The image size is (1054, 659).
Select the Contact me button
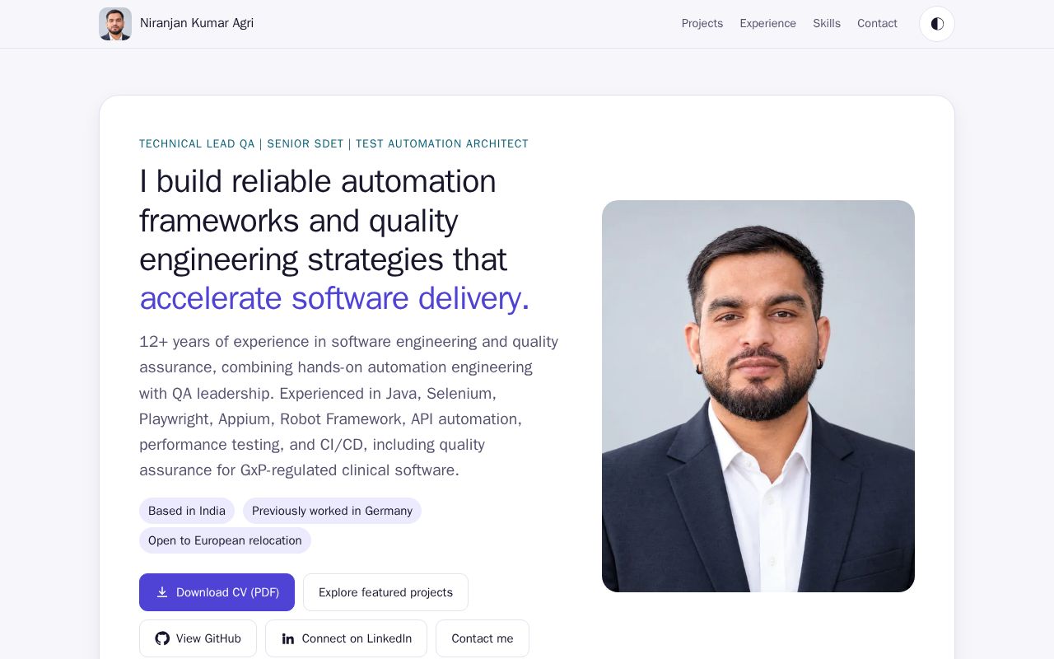pyautogui.click(x=483, y=638)
